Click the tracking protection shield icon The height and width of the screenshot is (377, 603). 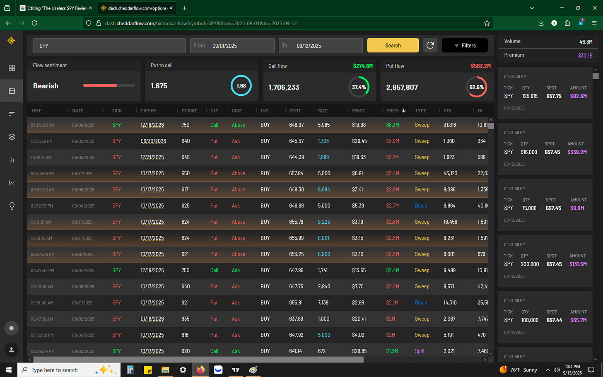89,23
